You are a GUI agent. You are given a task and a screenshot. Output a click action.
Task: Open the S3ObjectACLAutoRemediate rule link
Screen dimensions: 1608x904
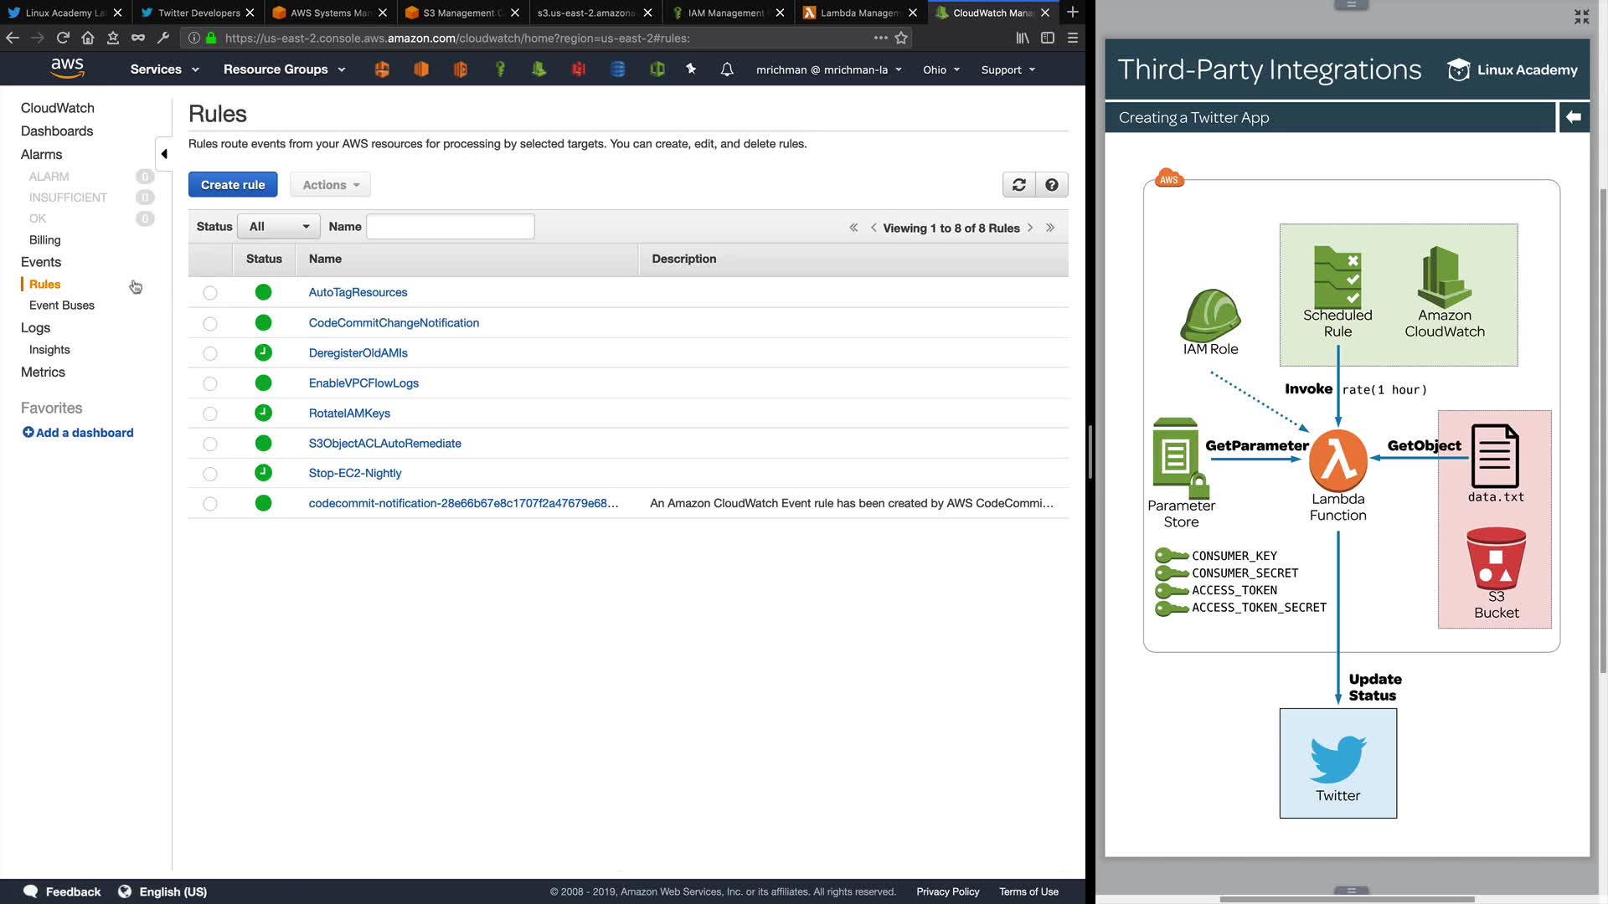pos(384,444)
